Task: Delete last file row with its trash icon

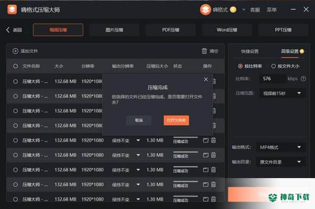Action: (x=214, y=199)
